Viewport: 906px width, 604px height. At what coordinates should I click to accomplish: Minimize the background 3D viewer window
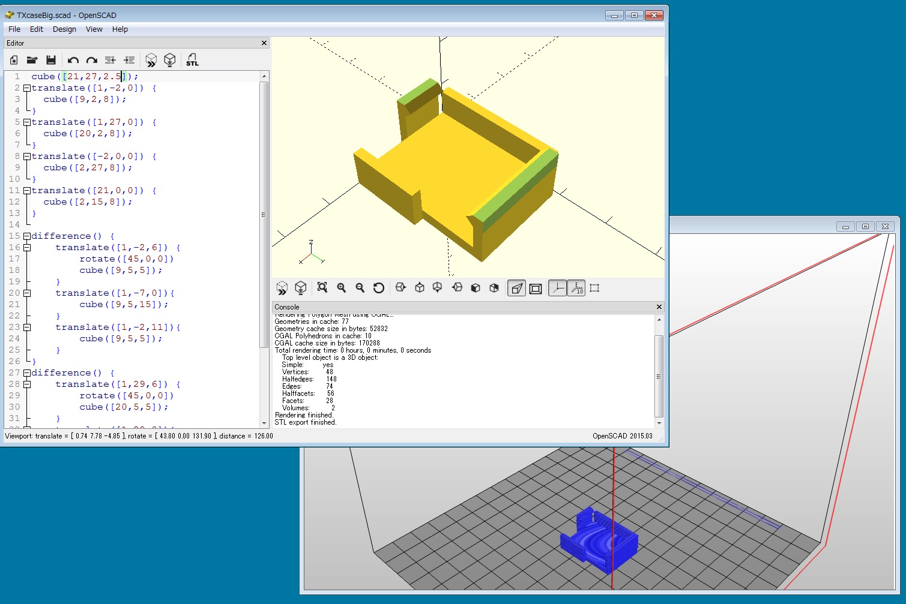845,226
